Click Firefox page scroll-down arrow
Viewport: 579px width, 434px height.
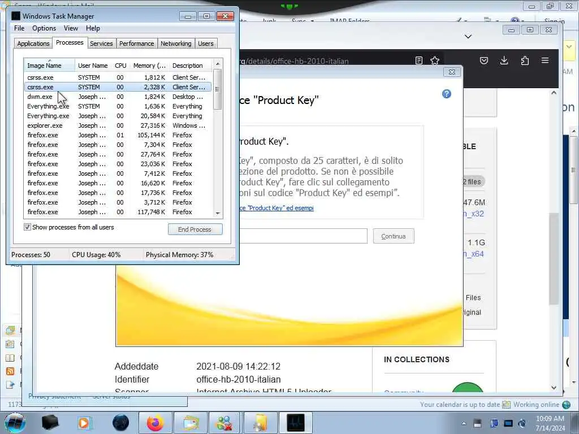click(554, 388)
